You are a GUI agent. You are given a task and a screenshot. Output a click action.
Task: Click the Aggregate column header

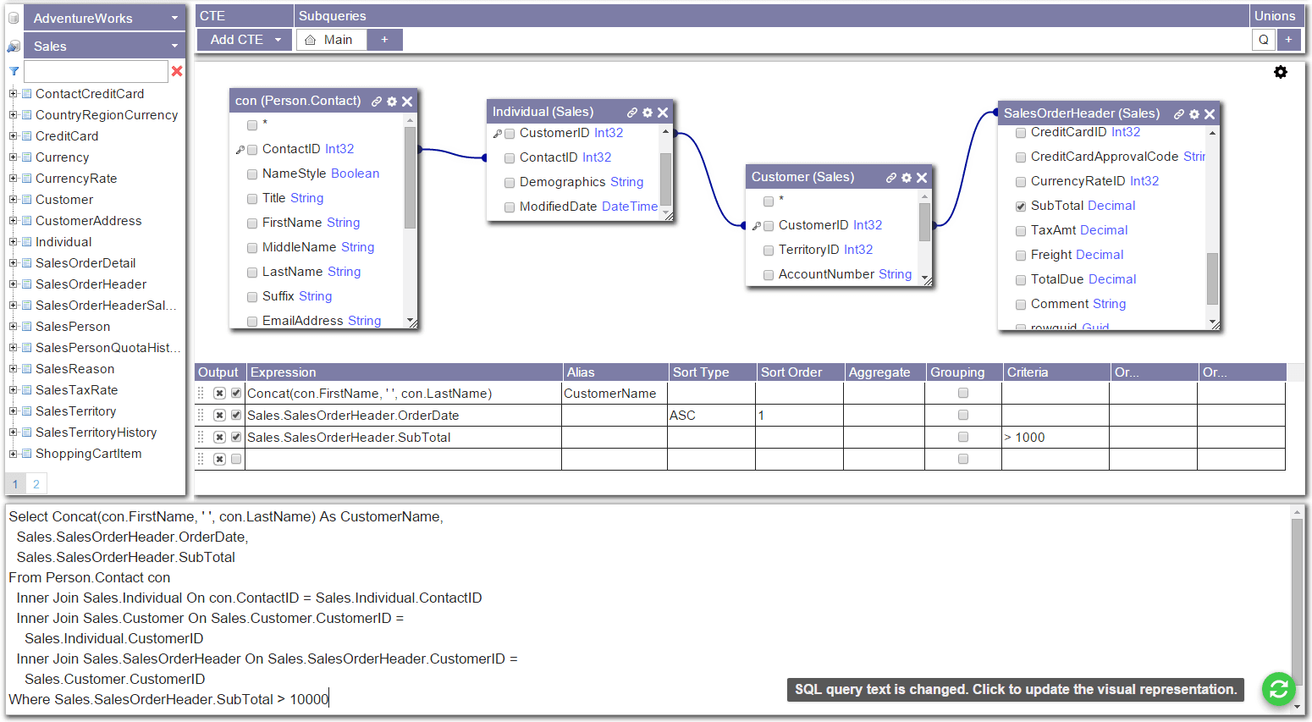point(885,372)
